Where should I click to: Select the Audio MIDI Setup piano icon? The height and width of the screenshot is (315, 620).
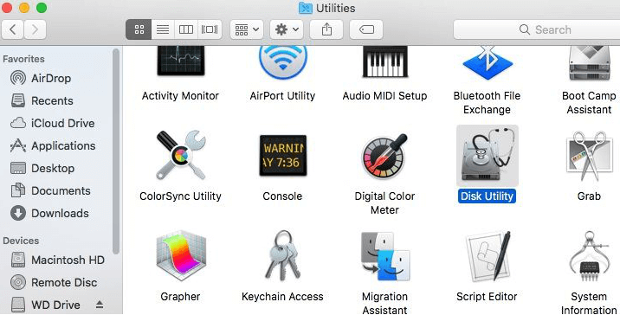tap(384, 61)
